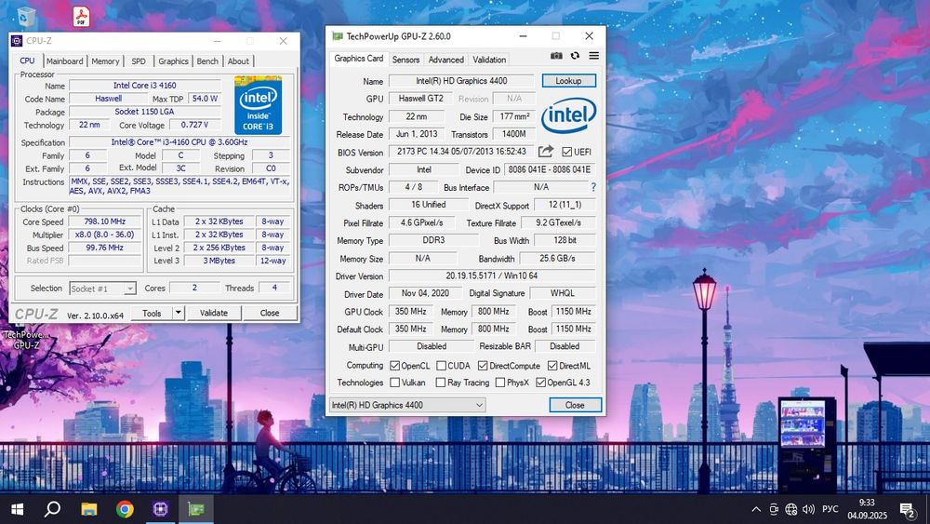The image size is (930, 524).
Task: Toggle the OpenGL 4.3 checkbox
Action: click(x=540, y=383)
